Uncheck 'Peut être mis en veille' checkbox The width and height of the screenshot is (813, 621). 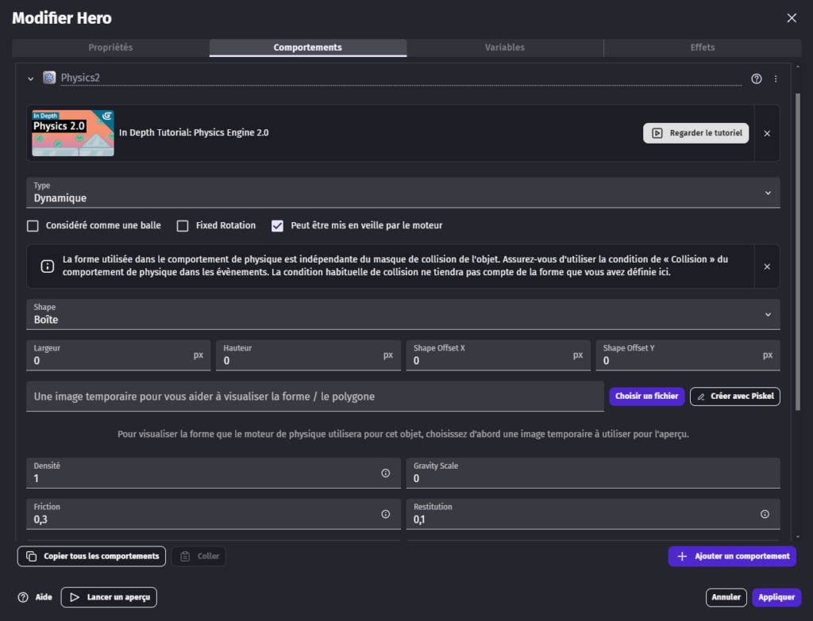[x=277, y=226]
